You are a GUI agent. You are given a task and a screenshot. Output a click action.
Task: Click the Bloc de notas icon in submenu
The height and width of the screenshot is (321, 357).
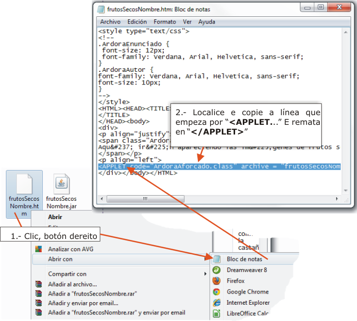pos(216,259)
